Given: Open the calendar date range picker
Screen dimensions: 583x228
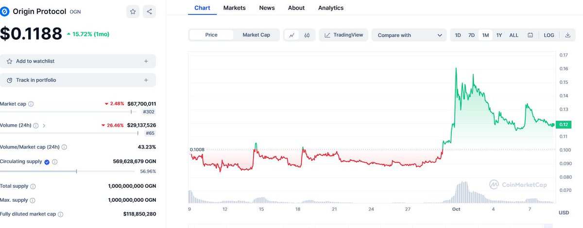Looking at the screenshot, I should tap(530, 35).
